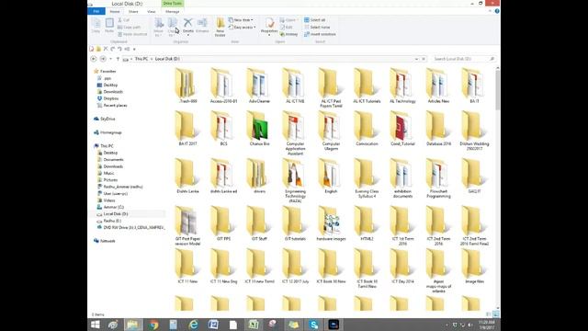Switch to the View ribbon tab
The image size is (588, 331).
click(151, 12)
